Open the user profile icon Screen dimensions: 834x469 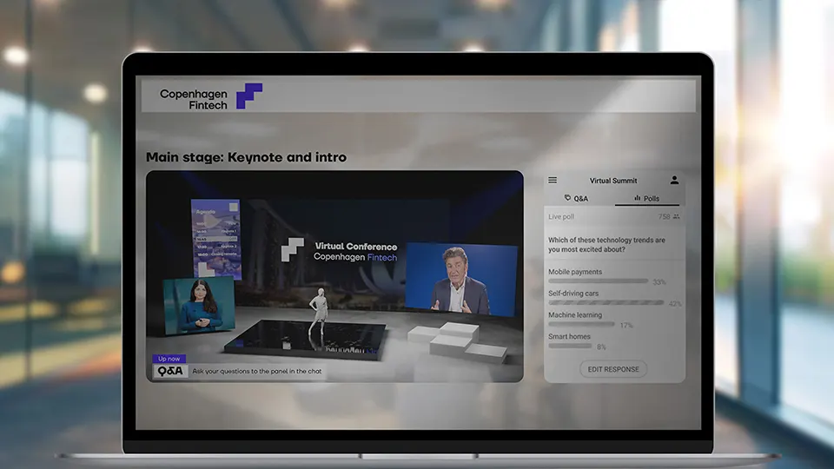(674, 181)
